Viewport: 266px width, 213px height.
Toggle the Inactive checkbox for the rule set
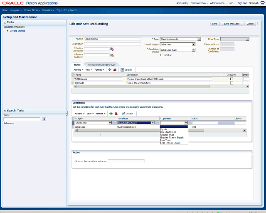tap(162, 55)
